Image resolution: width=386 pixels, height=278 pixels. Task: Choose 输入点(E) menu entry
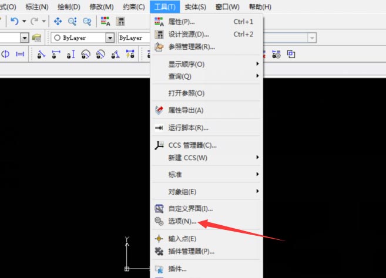click(207, 239)
